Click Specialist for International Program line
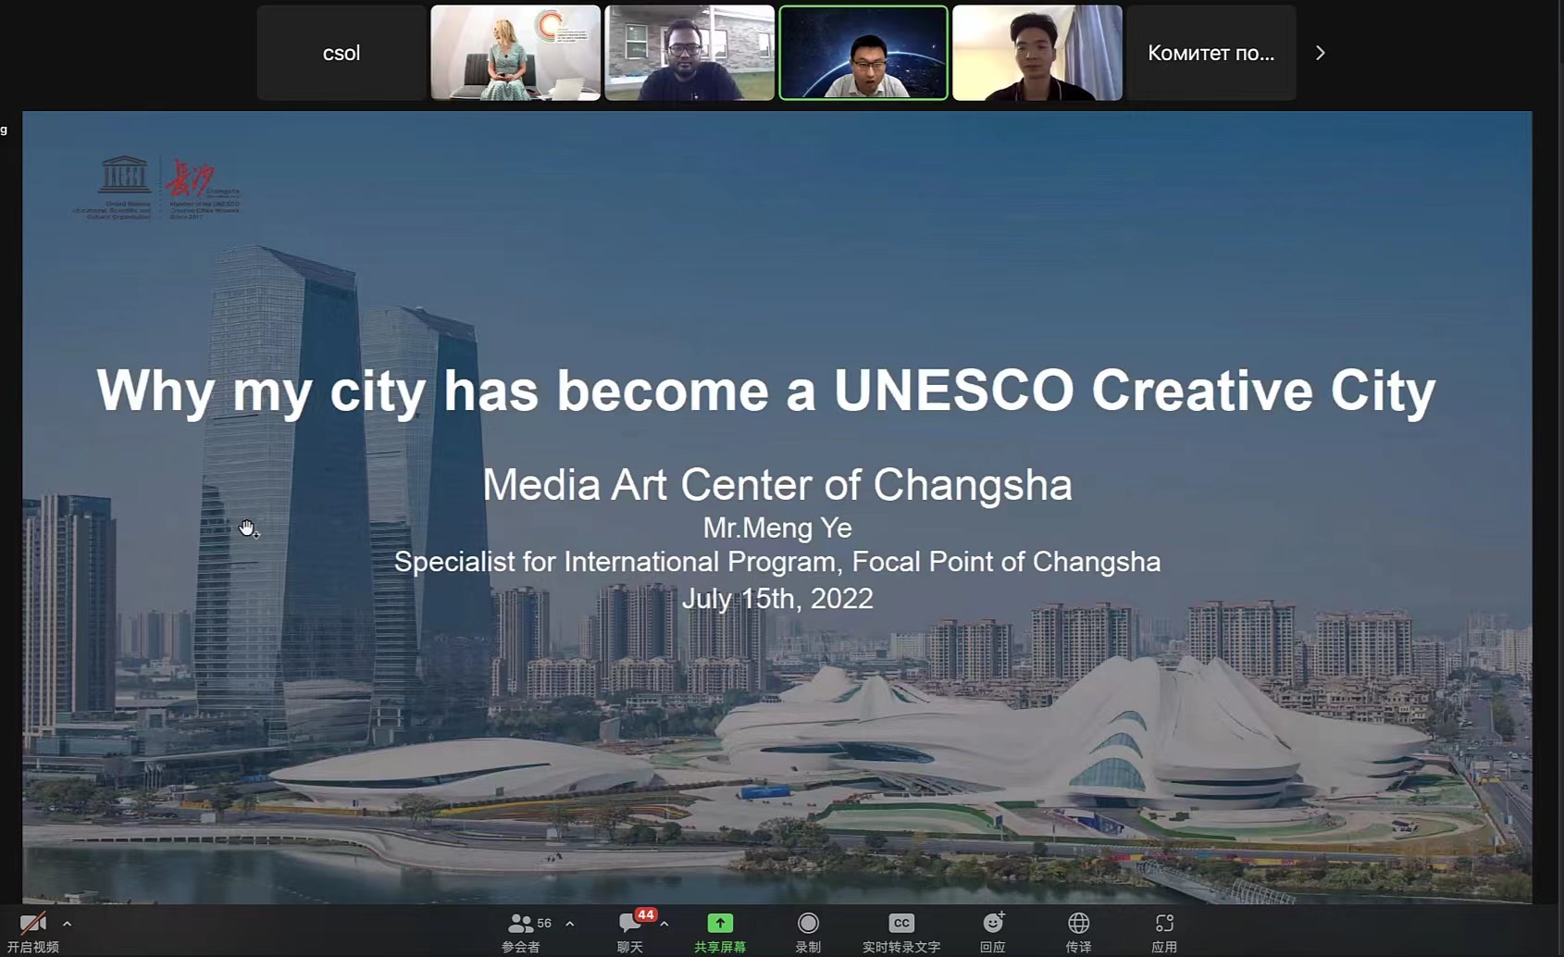Viewport: 1564px width, 957px height. (x=777, y=562)
